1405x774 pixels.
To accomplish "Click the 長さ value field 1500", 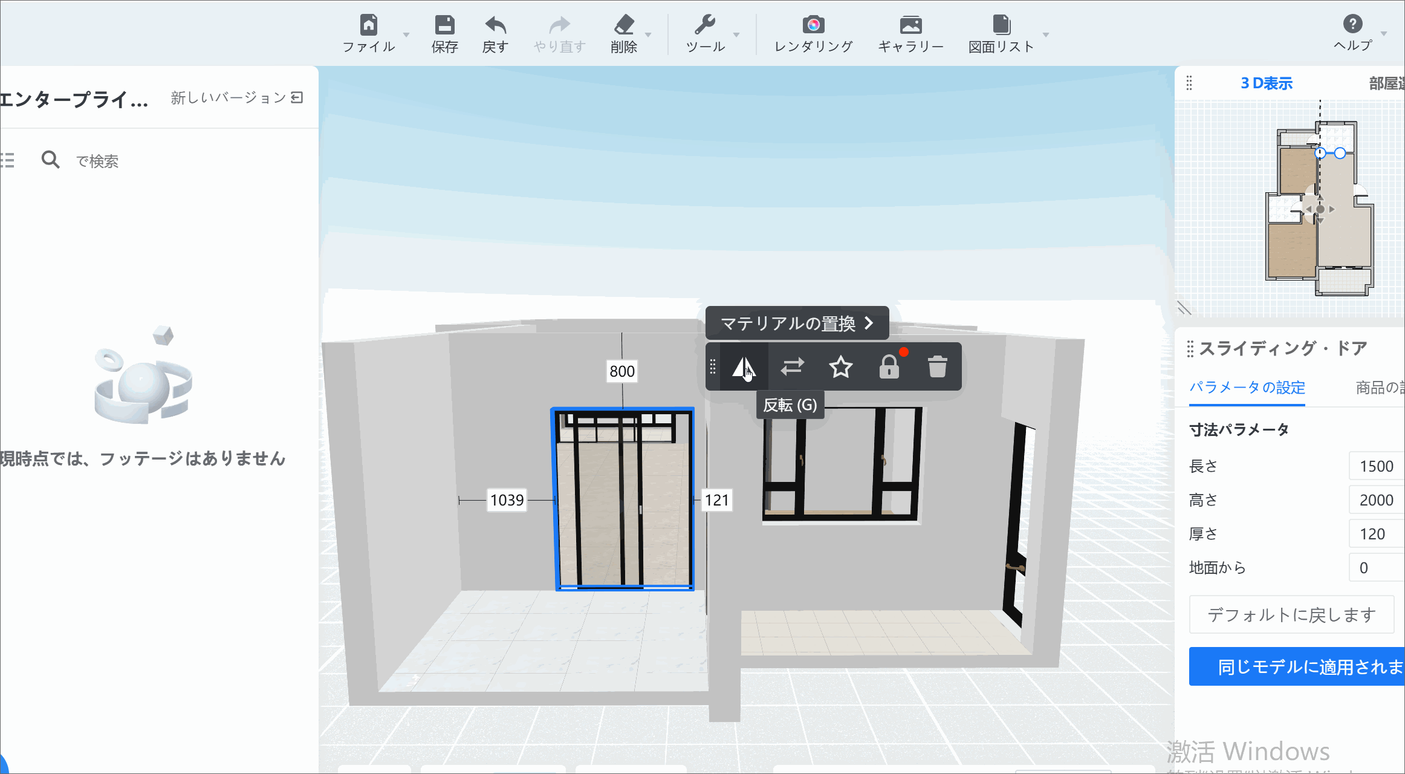I will [x=1377, y=466].
